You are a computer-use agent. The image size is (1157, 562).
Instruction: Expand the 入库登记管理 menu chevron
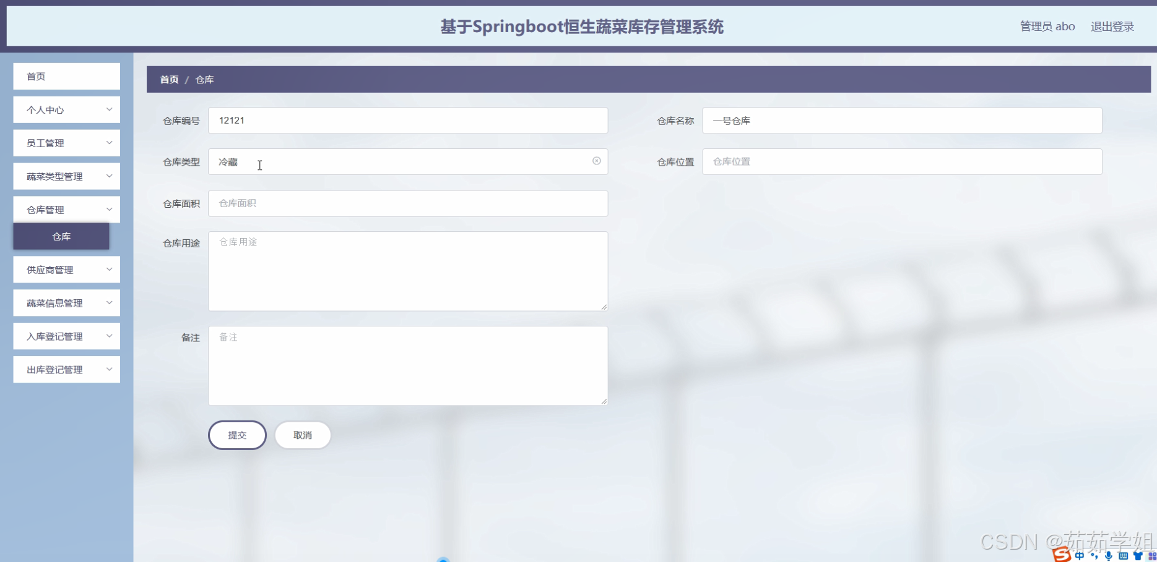pos(110,336)
